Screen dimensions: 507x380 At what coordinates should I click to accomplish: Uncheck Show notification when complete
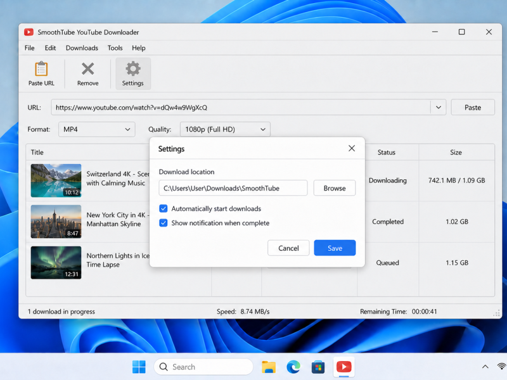(x=164, y=223)
